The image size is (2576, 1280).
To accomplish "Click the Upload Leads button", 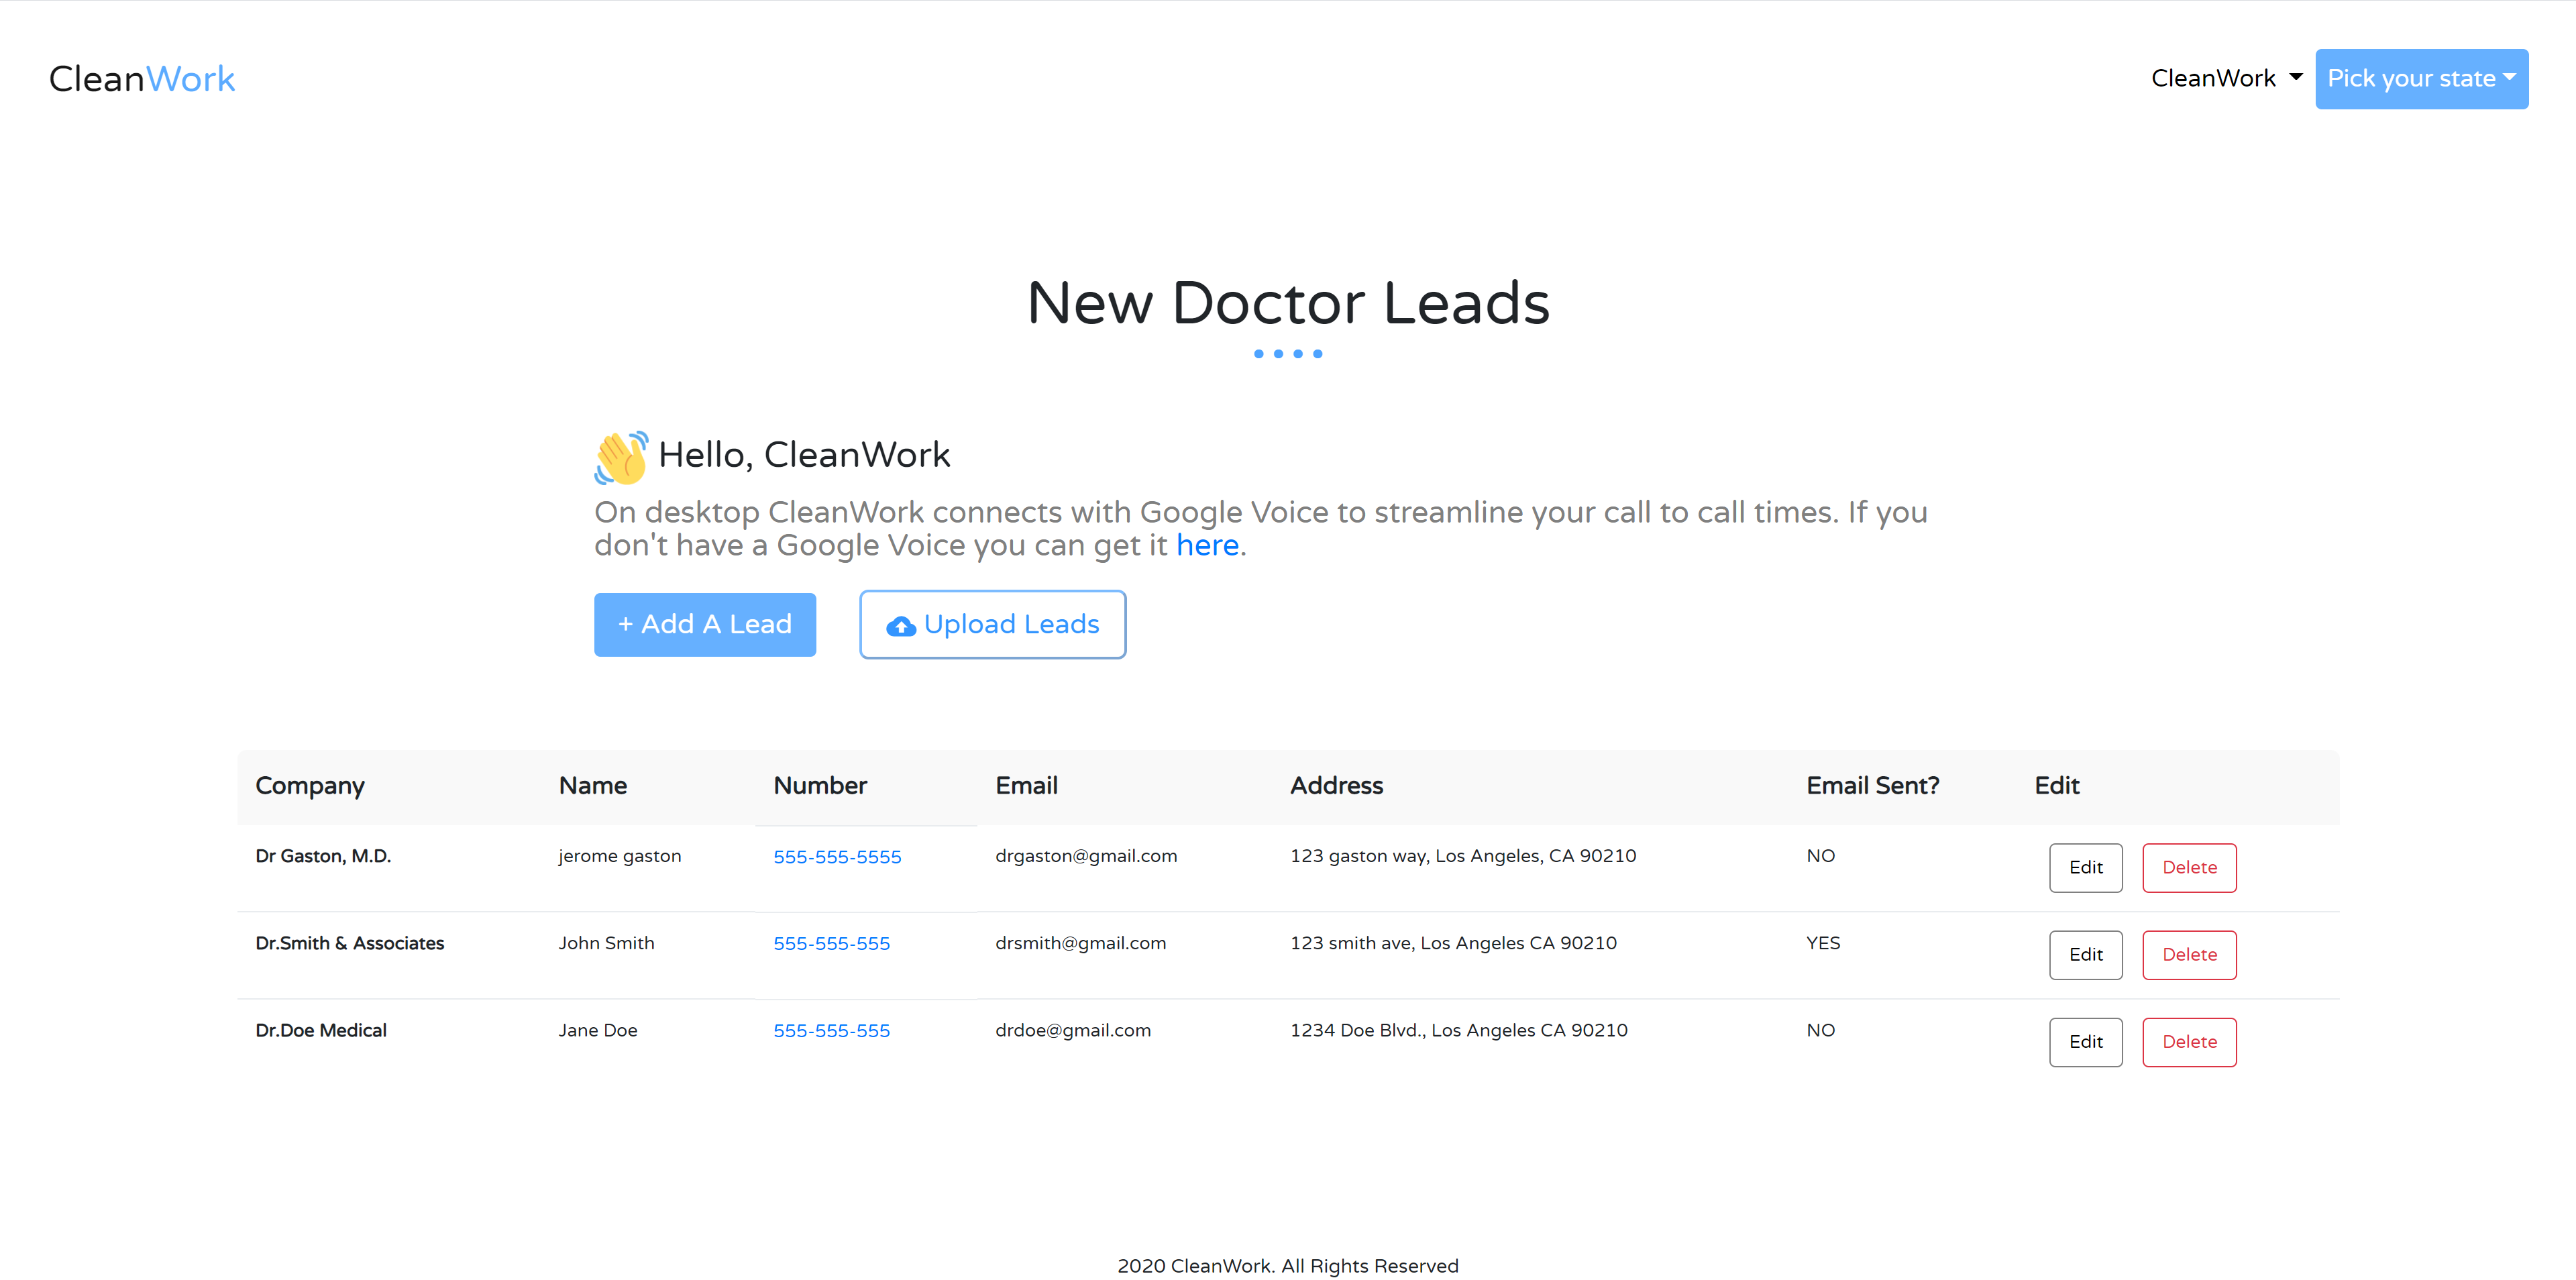I will pyautogui.click(x=992, y=624).
